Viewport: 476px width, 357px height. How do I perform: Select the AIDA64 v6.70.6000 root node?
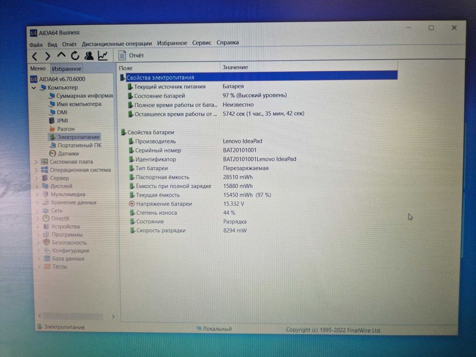62,79
